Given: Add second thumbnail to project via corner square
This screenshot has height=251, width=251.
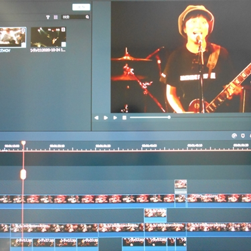Looking at the screenshot, I should pyautogui.click(x=64, y=44).
